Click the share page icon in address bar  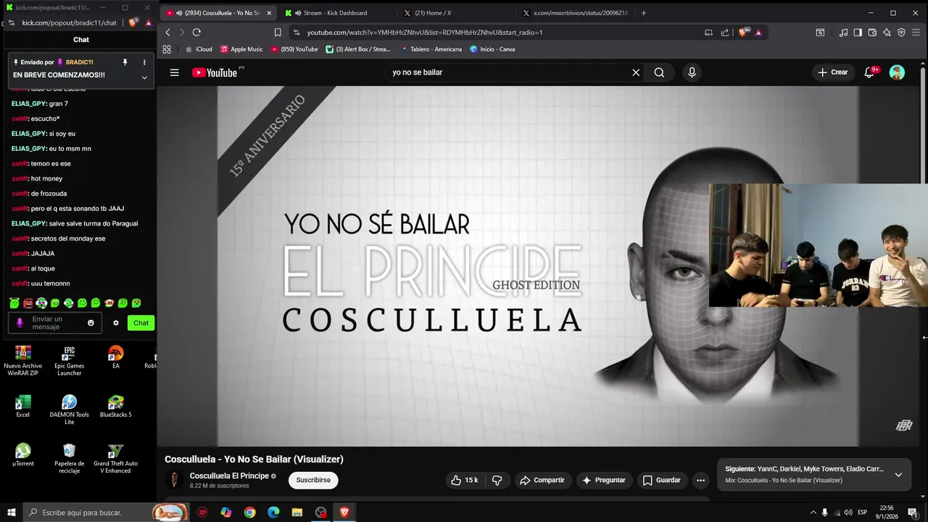(x=725, y=33)
